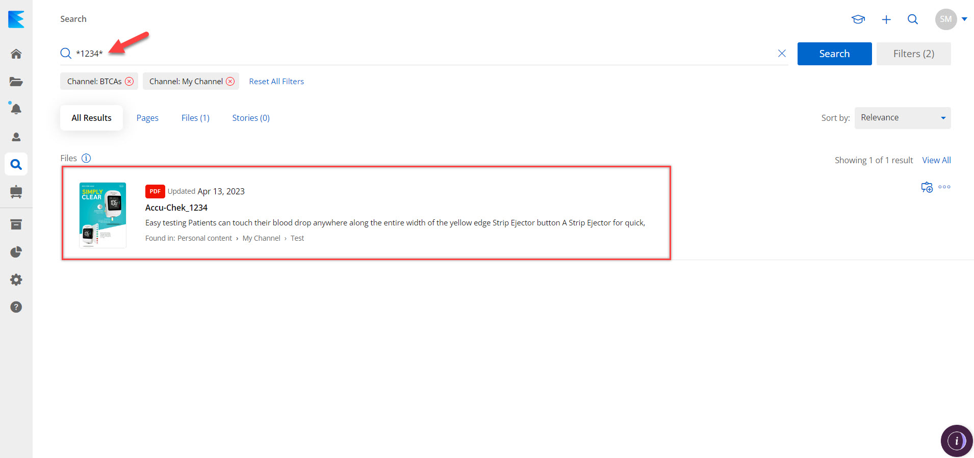Click inside the search input field
Screen dimensions: 974x458
pyautogui.click(x=423, y=54)
